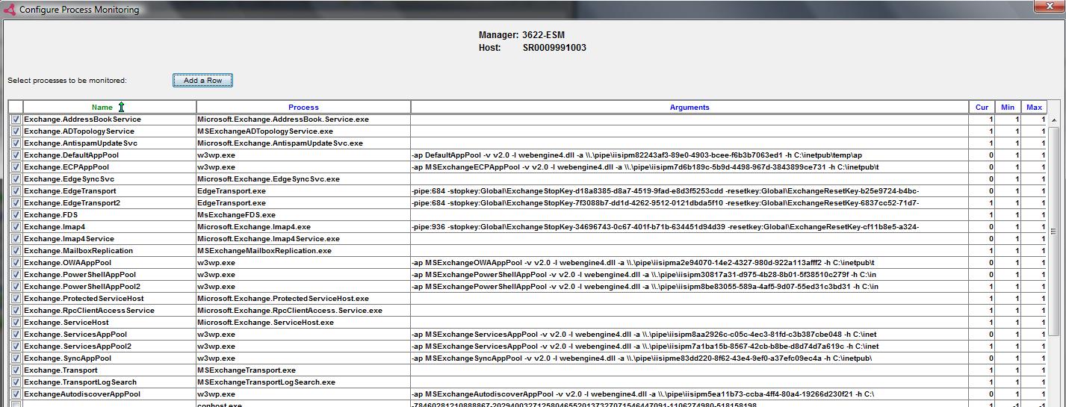Image resolution: width=1066 pixels, height=407 pixels.
Task: Toggle the Exchange.EdgeSyncSvc checkbox
Action: click(x=16, y=179)
